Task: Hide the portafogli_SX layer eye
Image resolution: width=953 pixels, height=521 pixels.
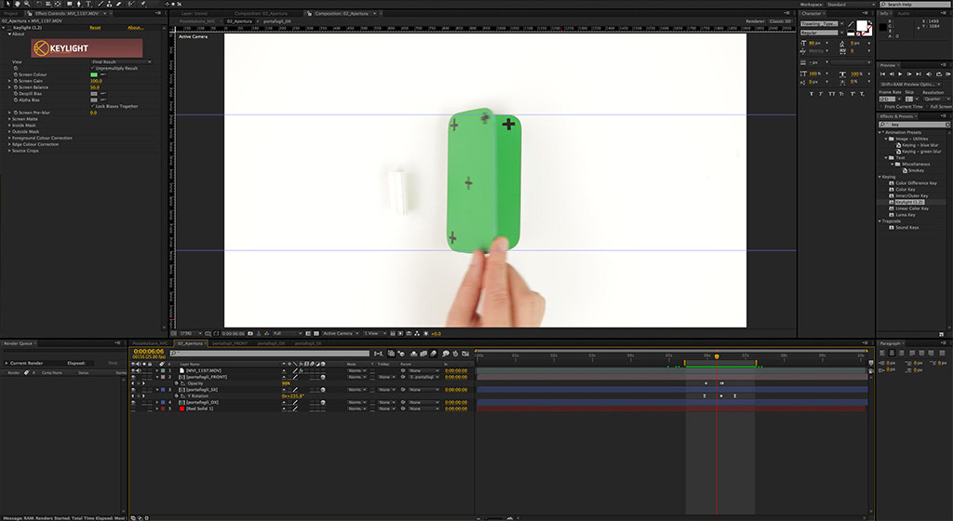Action: coord(132,389)
